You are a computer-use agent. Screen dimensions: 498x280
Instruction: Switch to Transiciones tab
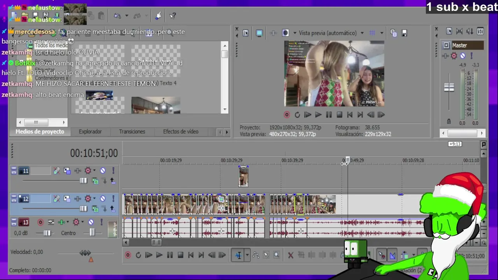pyautogui.click(x=132, y=132)
